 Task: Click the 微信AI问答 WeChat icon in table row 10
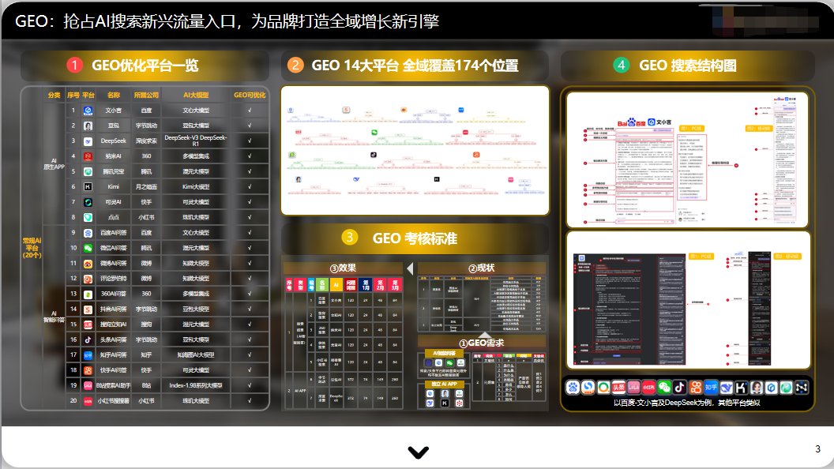88,249
